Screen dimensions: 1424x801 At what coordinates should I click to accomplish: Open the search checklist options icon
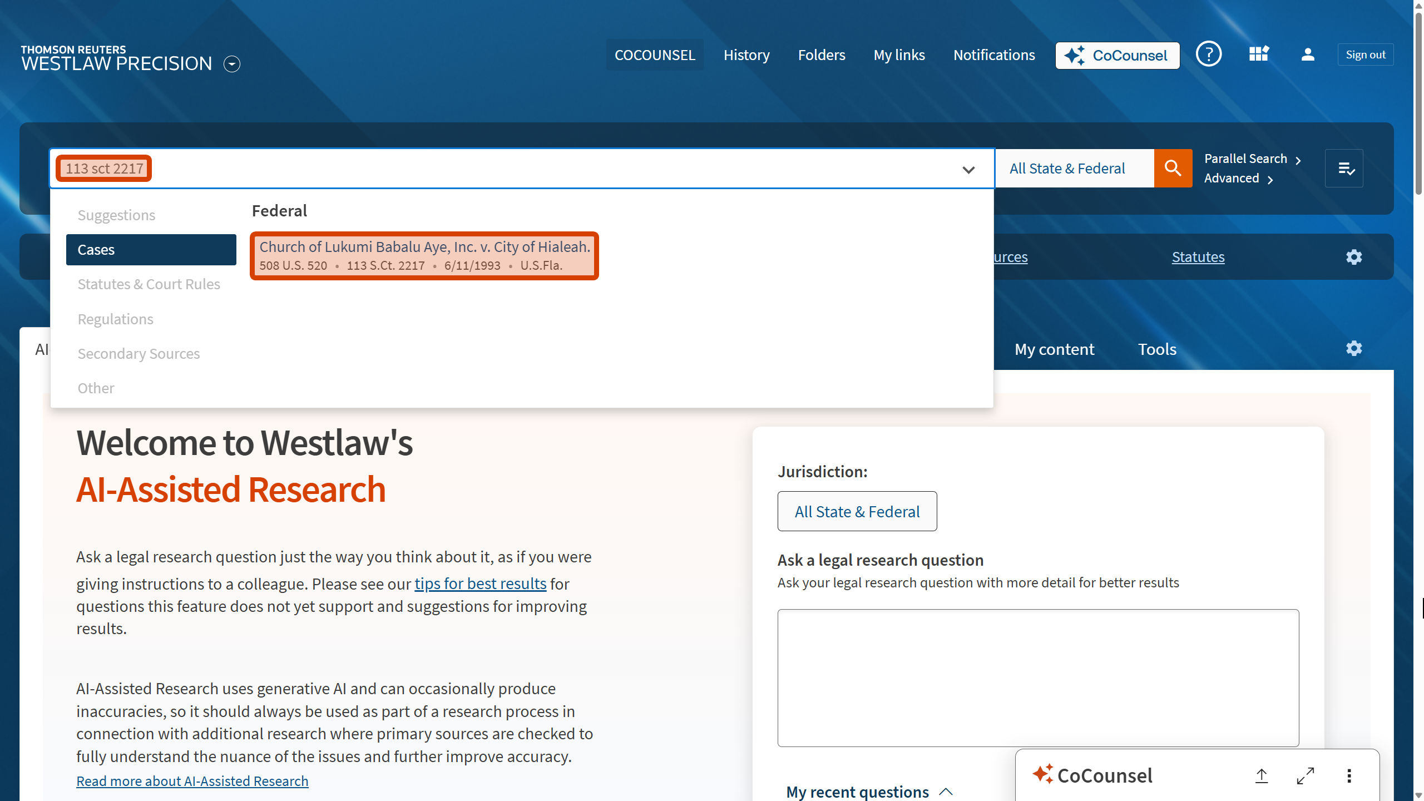click(1344, 168)
